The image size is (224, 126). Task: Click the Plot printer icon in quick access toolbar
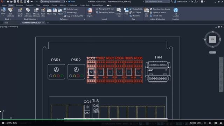tap(28, 1)
